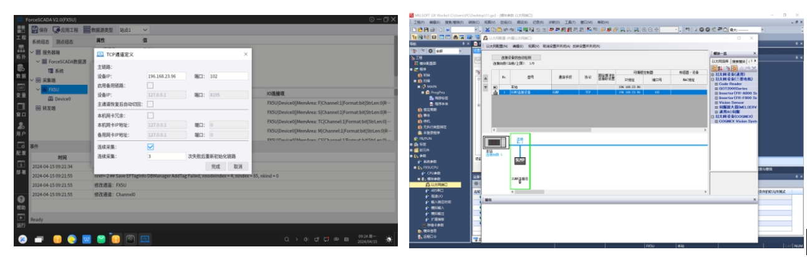Image resolution: width=807 pixels, height=257 pixels.
Task: Click the 设备IP field showing 196.168.23.96
Action: tap(166, 76)
